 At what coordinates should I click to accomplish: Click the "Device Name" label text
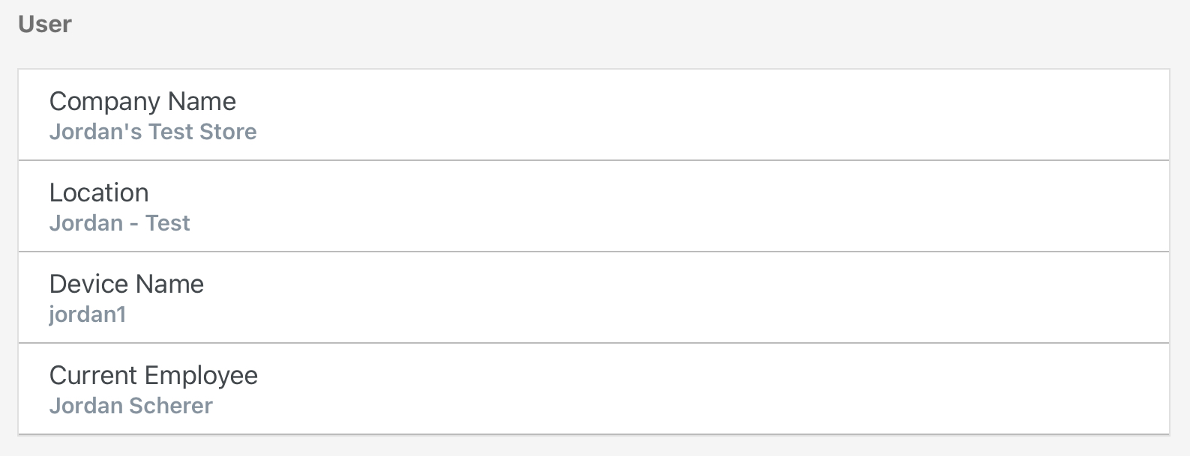(x=127, y=284)
